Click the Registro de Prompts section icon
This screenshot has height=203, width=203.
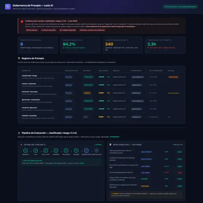coord(19,58)
